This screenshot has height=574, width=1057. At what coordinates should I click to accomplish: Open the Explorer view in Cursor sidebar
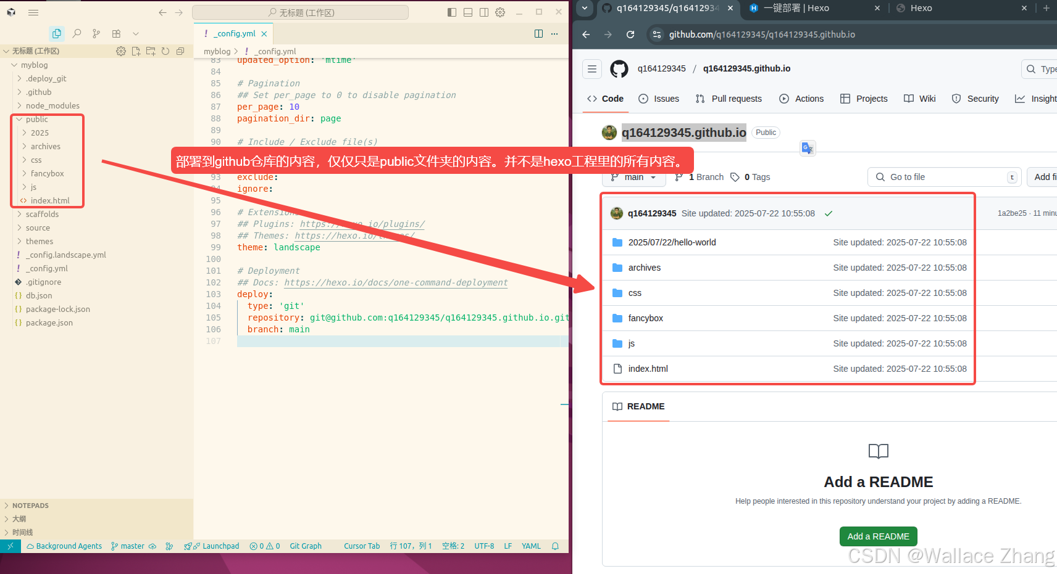57,33
